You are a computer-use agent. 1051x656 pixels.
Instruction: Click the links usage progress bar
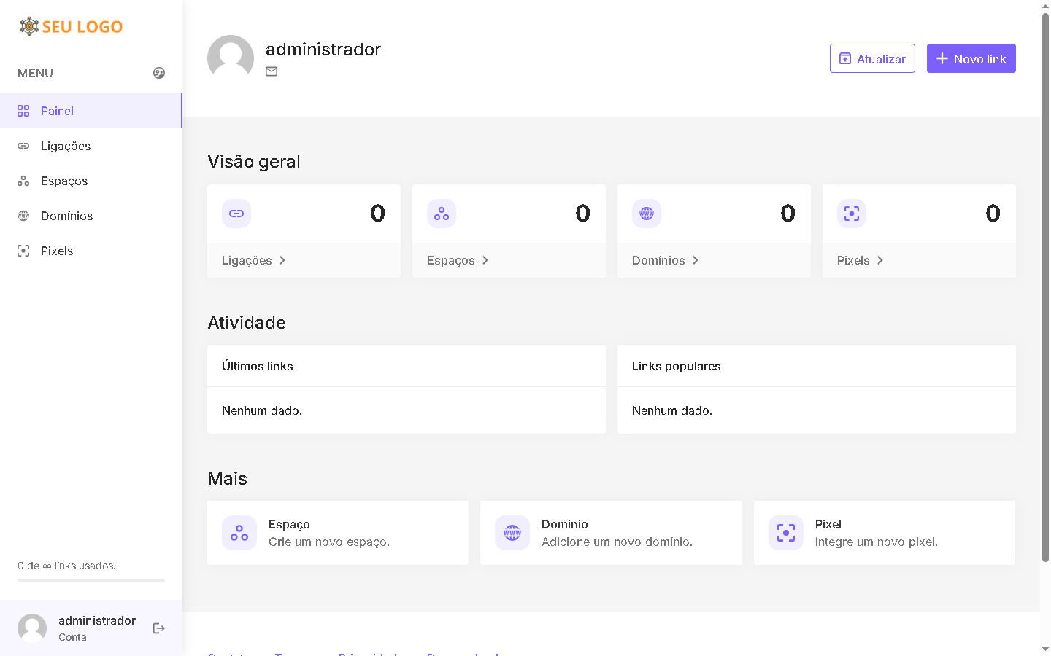[x=91, y=580]
